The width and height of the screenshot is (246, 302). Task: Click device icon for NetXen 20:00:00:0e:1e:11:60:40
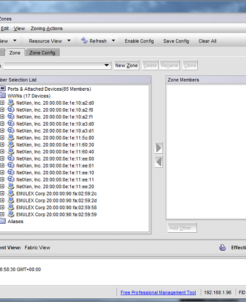click(11, 151)
